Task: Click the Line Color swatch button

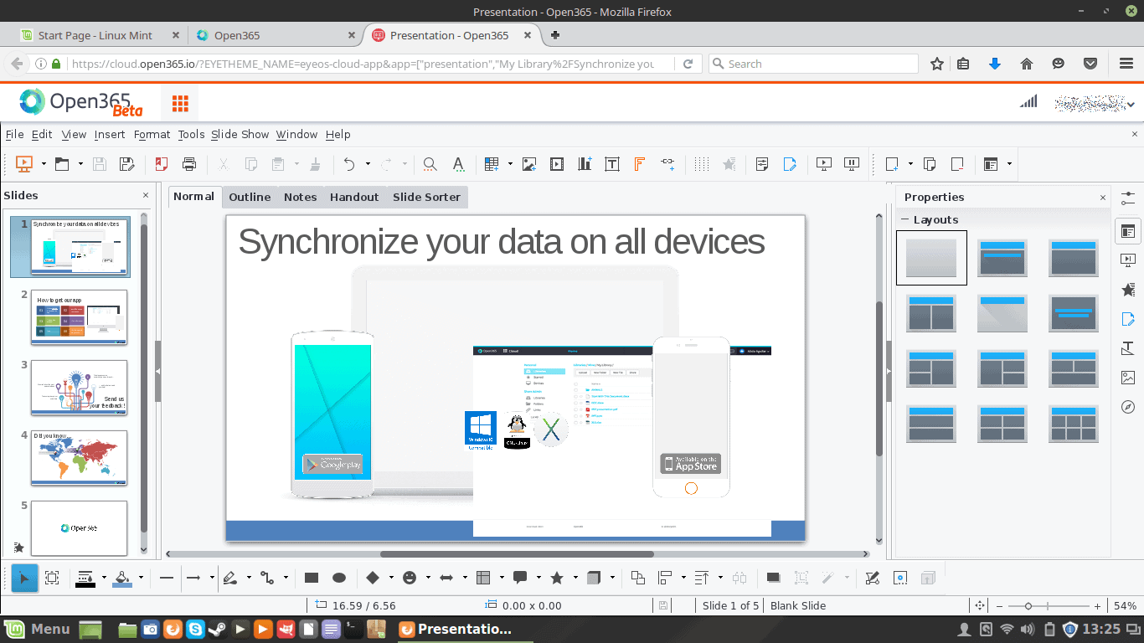Action: [85, 578]
